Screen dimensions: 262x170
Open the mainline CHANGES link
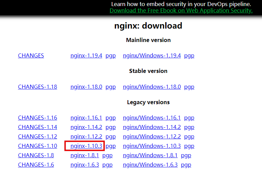click(x=31, y=55)
